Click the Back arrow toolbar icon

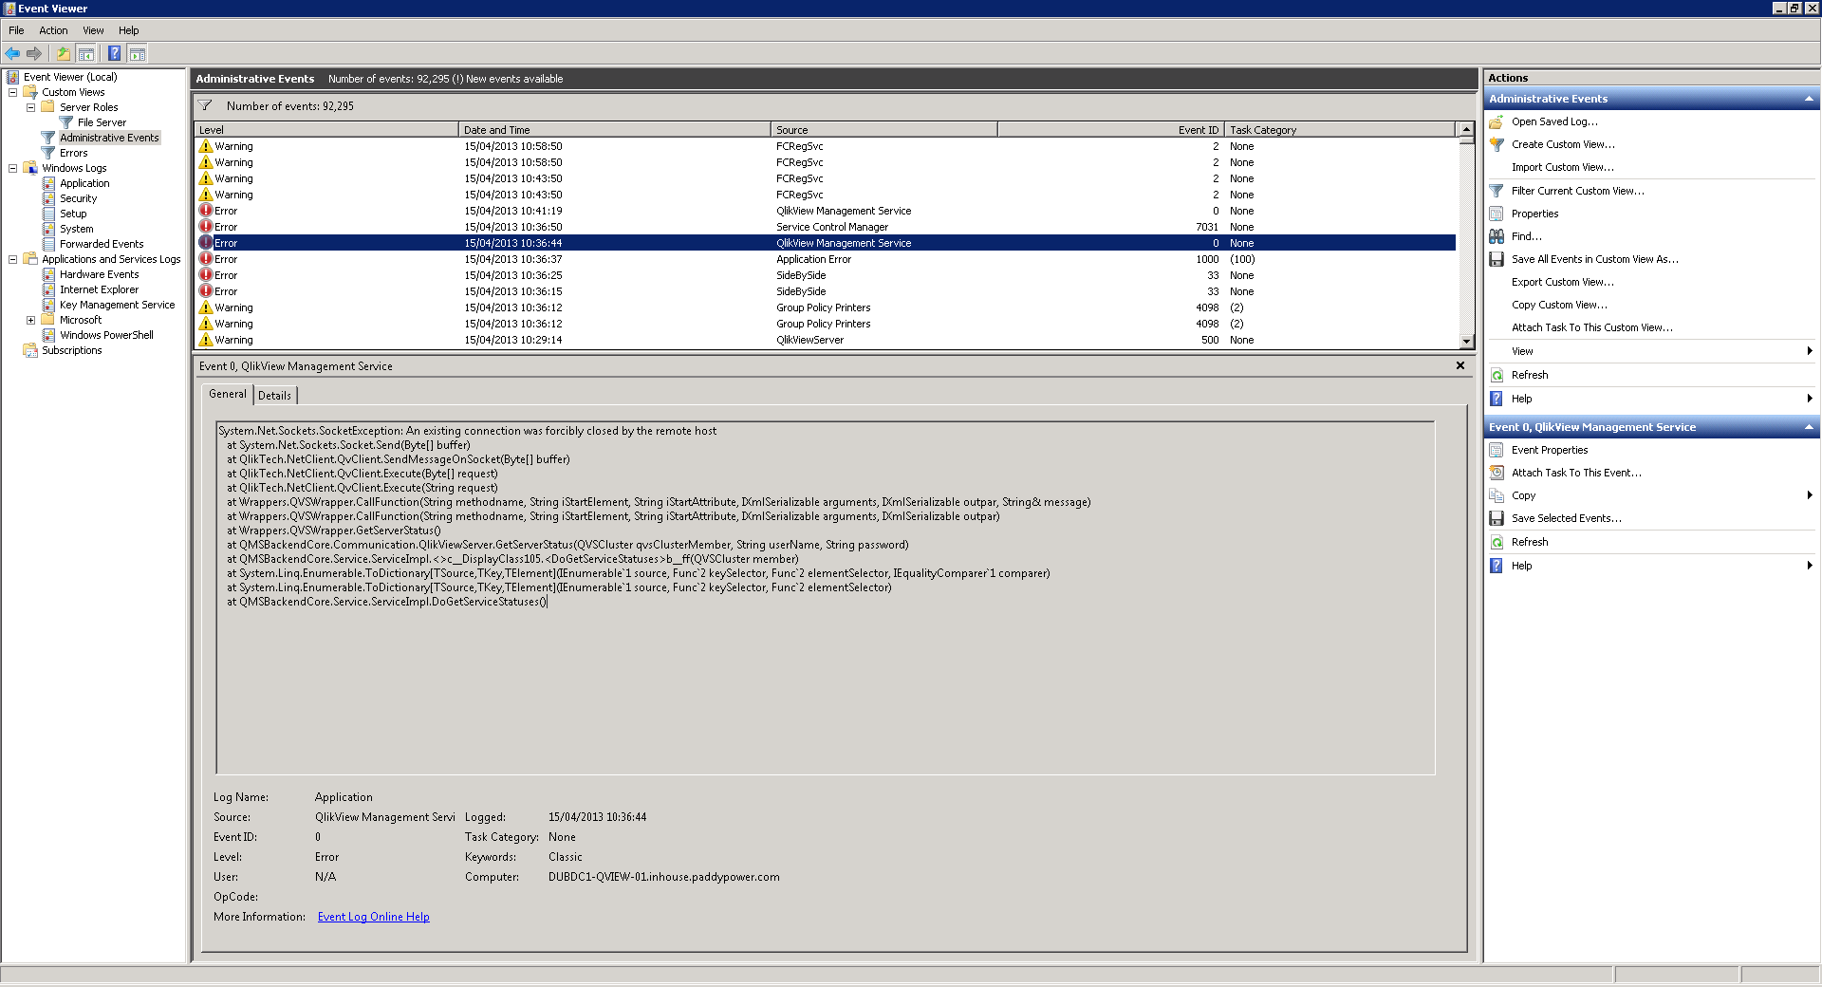click(x=12, y=53)
